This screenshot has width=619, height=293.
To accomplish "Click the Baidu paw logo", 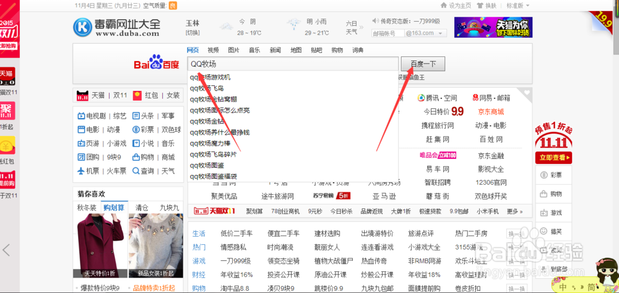I will tap(157, 64).
